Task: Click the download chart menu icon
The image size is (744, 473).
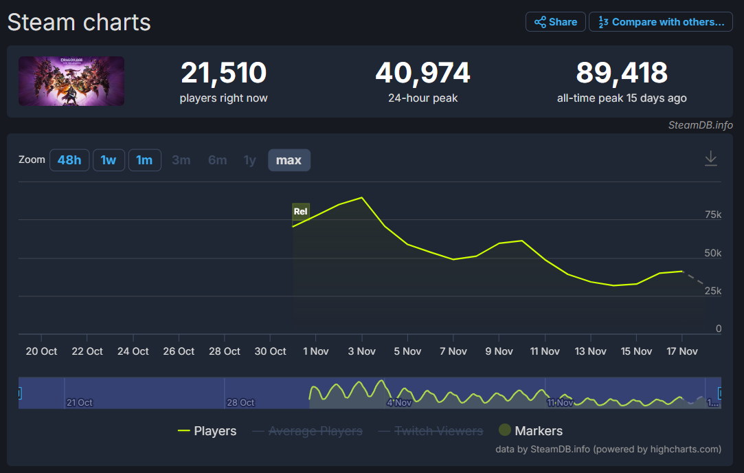Action: click(710, 159)
